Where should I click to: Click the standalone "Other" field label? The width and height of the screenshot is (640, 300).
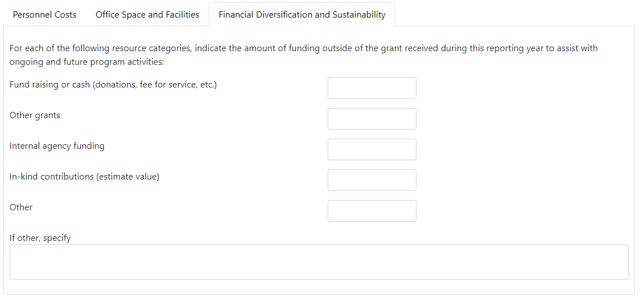(x=21, y=207)
